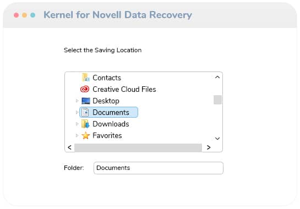Click the vertical scrollbar down arrow
Screen dimensions: 300x209
[x=217, y=139]
